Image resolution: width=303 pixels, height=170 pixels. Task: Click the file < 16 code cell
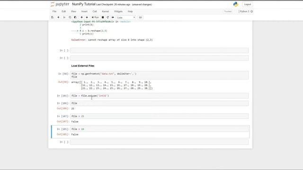pyautogui.click(x=160, y=129)
